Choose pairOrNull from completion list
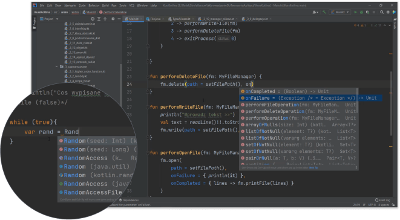 click(x=298, y=158)
